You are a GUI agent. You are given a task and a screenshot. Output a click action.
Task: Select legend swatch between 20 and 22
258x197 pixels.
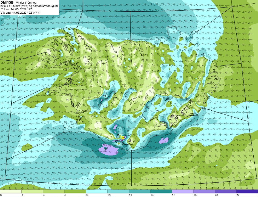[225, 191]
